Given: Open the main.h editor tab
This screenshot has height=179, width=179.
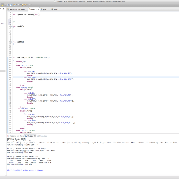Looking at the screenshot, I should click(x=57, y=10).
